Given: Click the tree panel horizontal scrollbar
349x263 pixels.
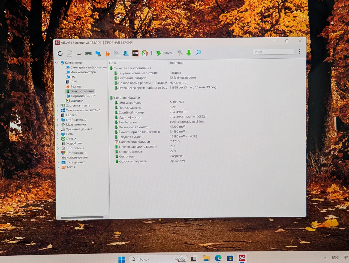Looking at the screenshot, I should pyautogui.click(x=82, y=217).
